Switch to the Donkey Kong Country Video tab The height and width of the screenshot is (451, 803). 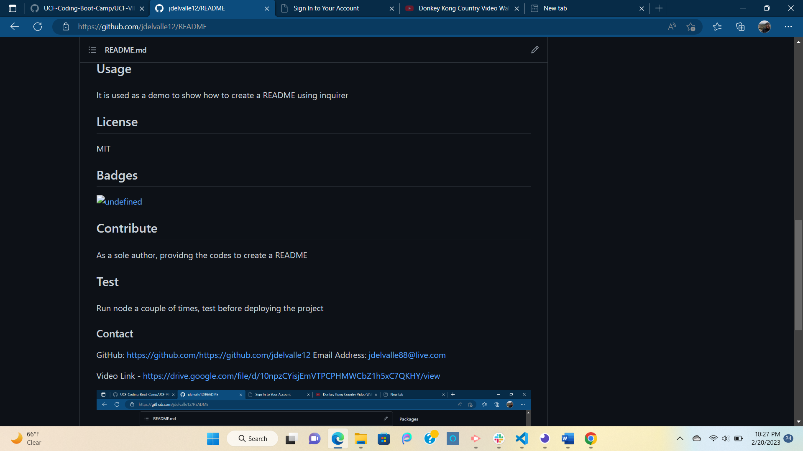tap(463, 8)
